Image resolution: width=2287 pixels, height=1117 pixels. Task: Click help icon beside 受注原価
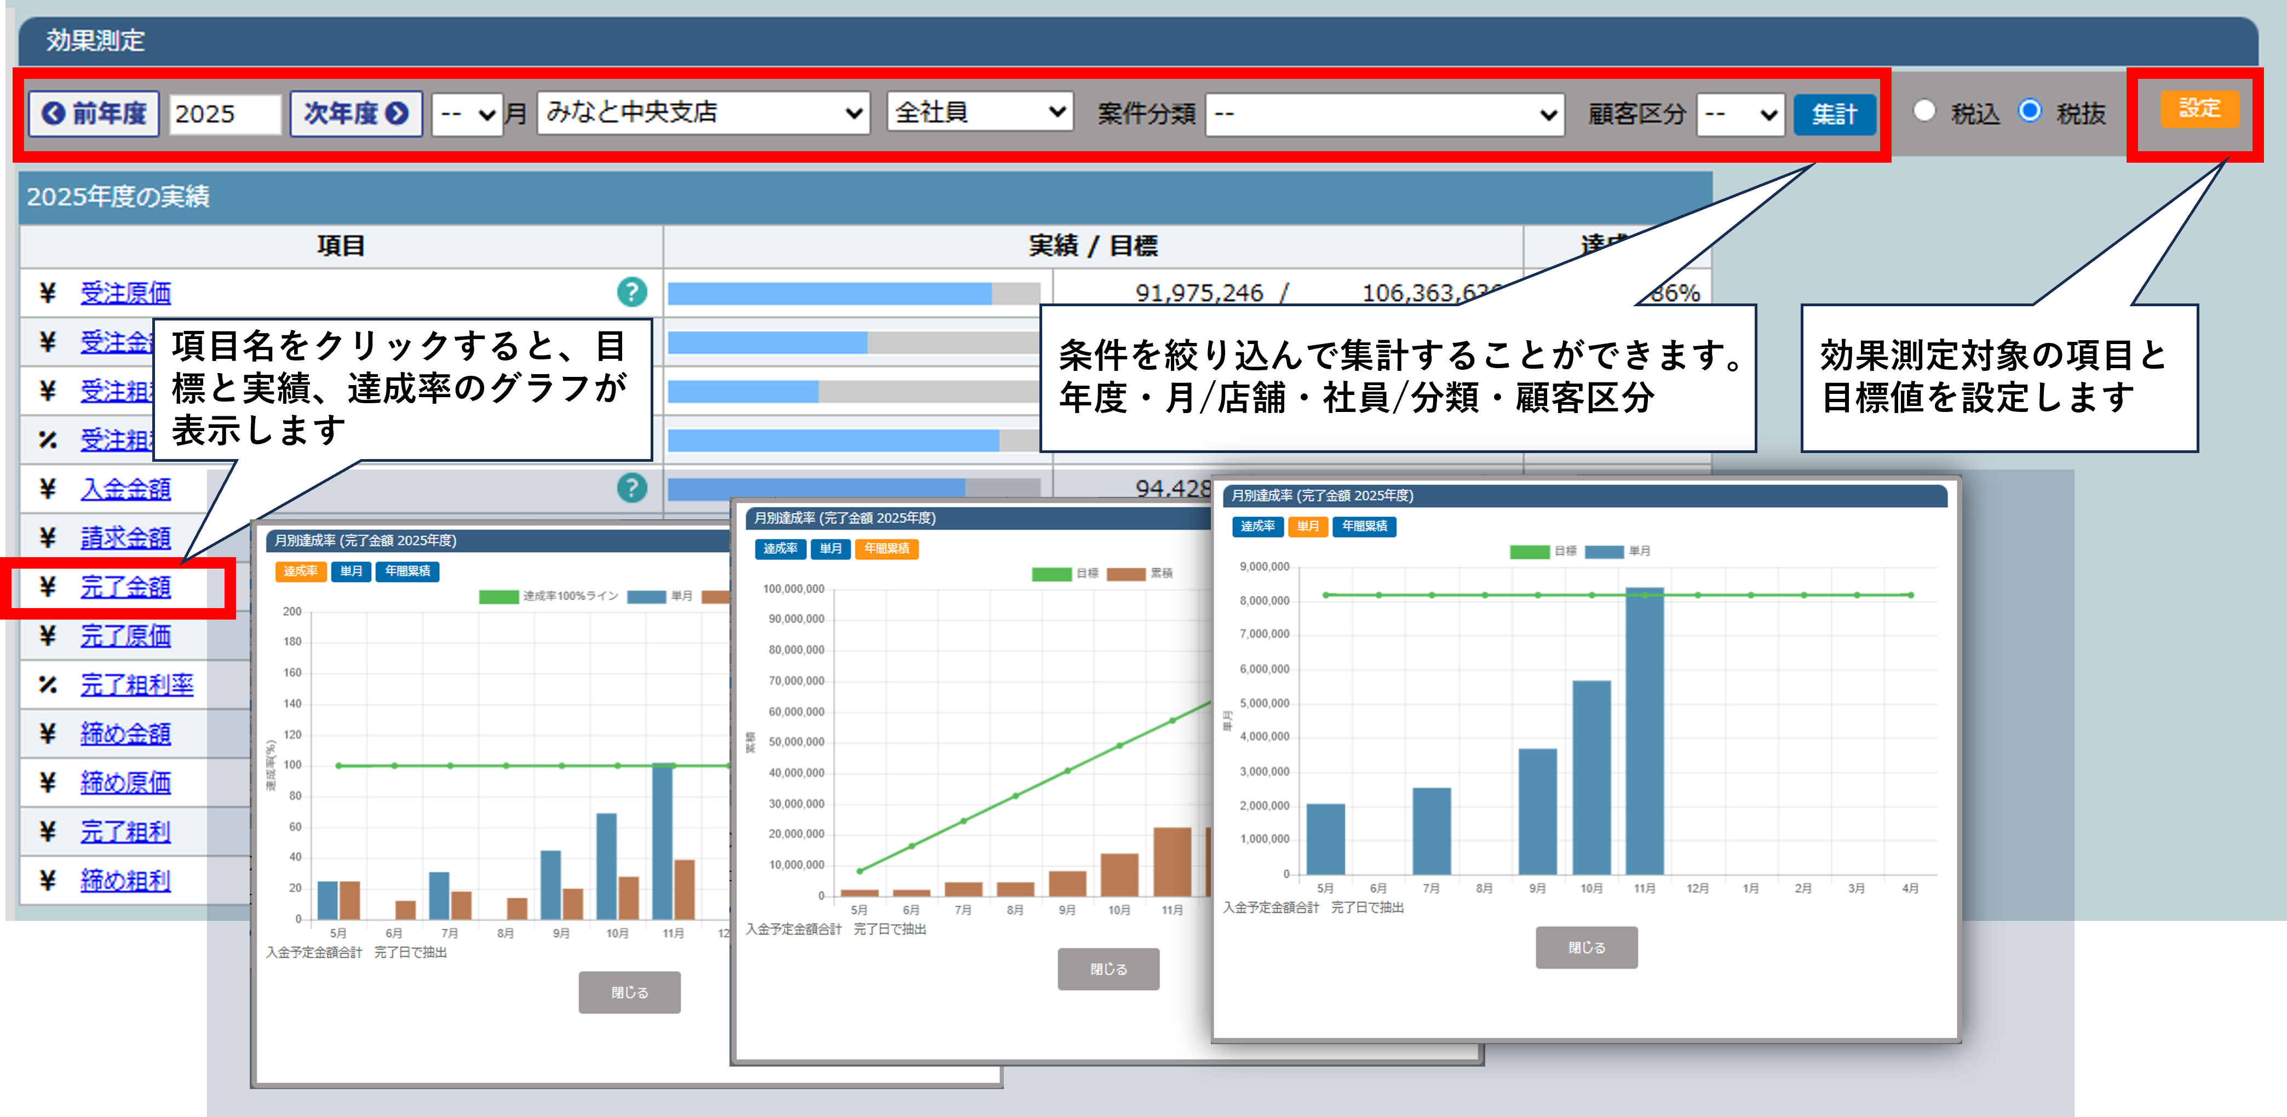631,292
